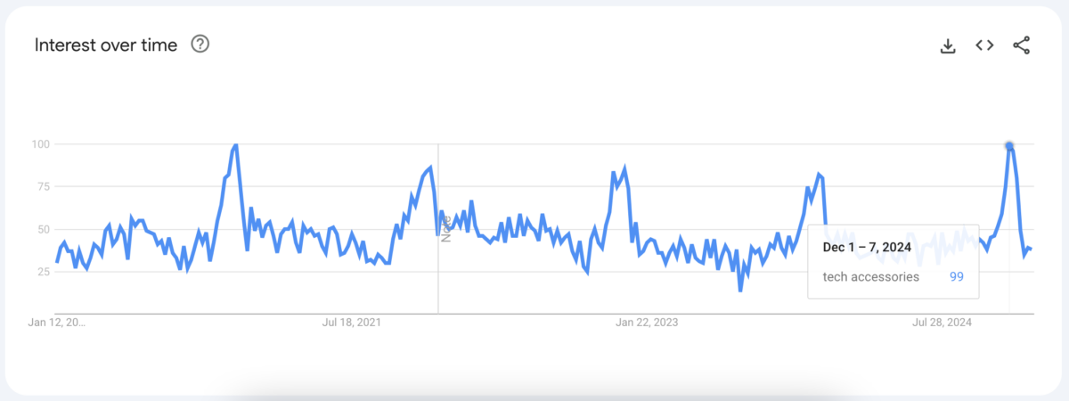Click the "Jan 22, 2023" axis label
The width and height of the screenshot is (1069, 401).
point(647,323)
